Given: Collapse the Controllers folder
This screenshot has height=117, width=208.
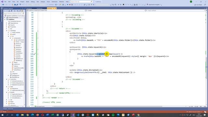Looking at the screenshot, I should tap(6, 79).
